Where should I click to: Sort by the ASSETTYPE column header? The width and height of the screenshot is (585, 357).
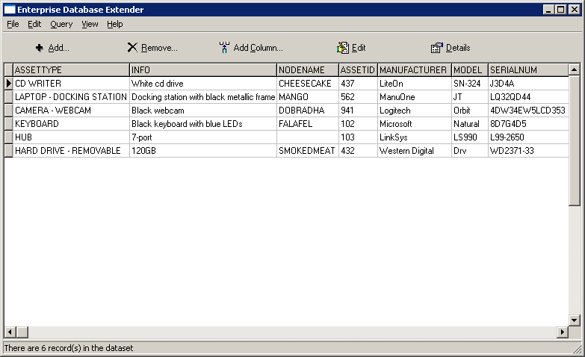point(71,70)
